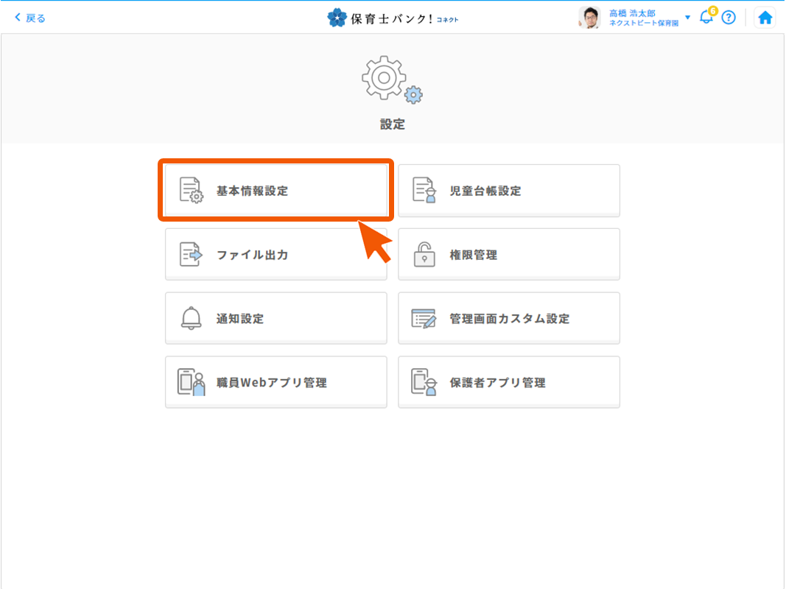Click the 管理画面カスタム設定 edit icon

point(424,319)
